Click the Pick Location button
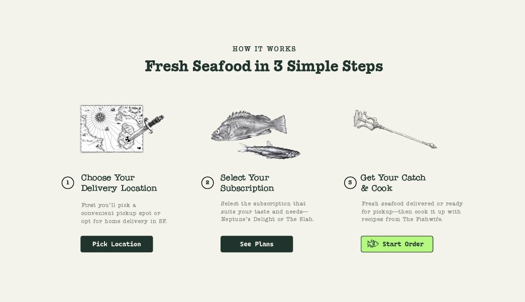Image resolution: width=525 pixels, height=302 pixels. point(117,244)
